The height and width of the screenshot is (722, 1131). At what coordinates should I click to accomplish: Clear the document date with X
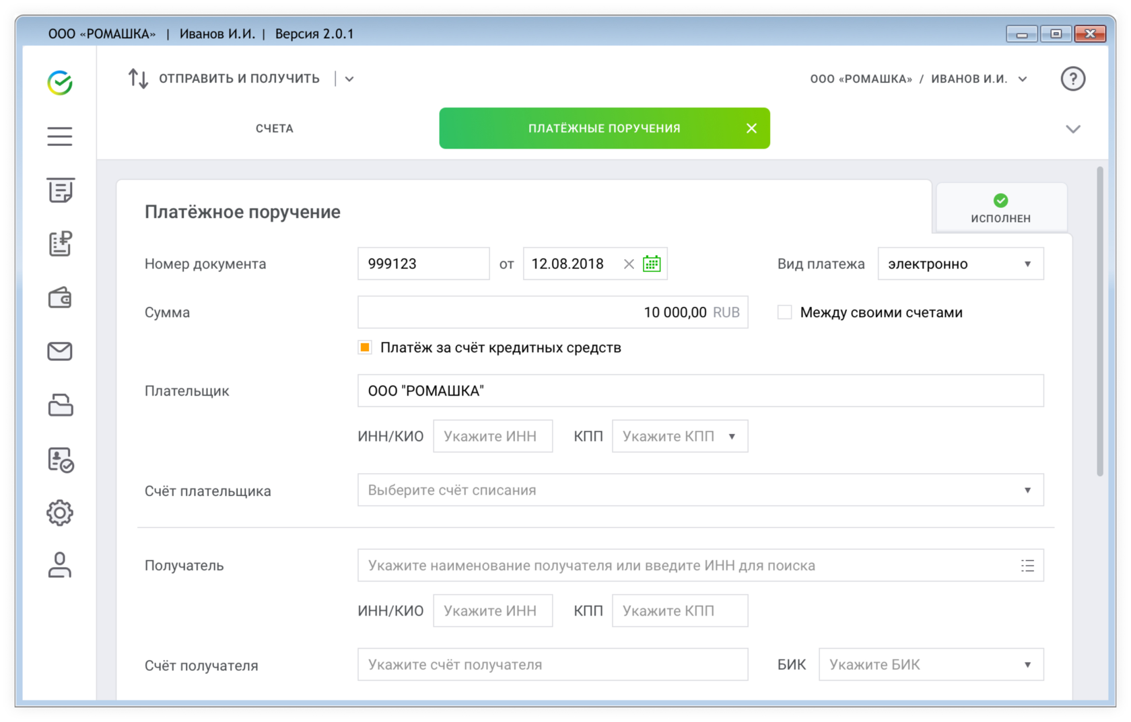pyautogui.click(x=629, y=264)
